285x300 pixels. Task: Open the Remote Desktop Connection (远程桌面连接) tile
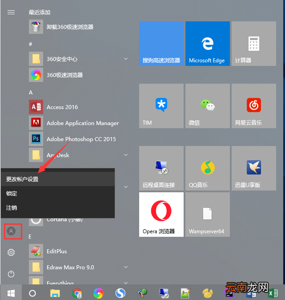click(161, 168)
